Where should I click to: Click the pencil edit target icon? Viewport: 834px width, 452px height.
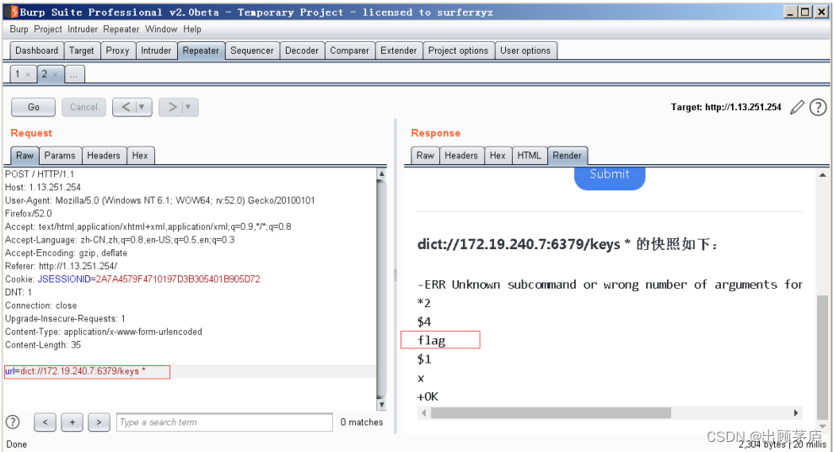tap(797, 107)
